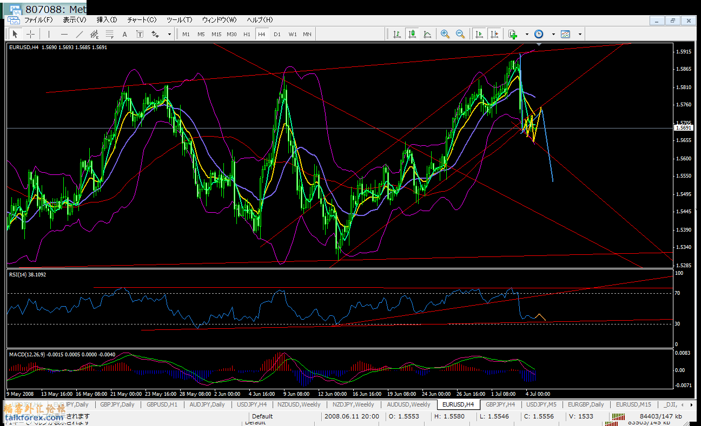Set timeframe to D1

pos(277,34)
